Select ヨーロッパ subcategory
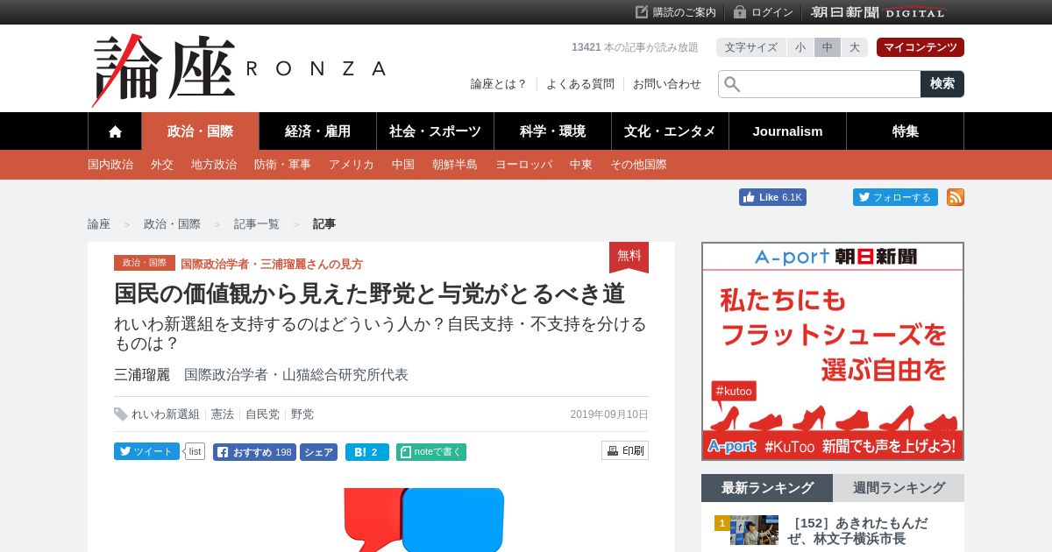Viewport: 1052px width, 552px height. click(x=523, y=165)
